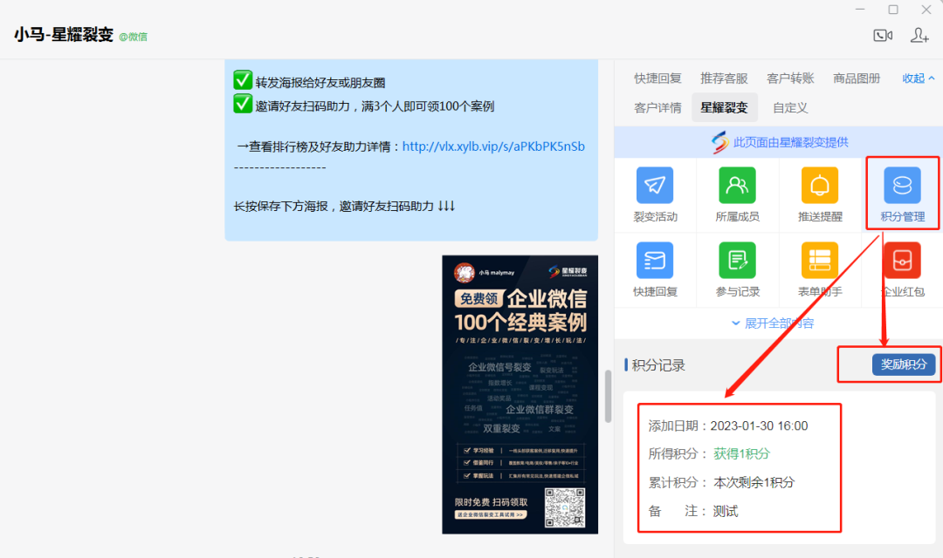Select the 所属成员 (Members) icon
This screenshot has width=943, height=558.
point(737,194)
